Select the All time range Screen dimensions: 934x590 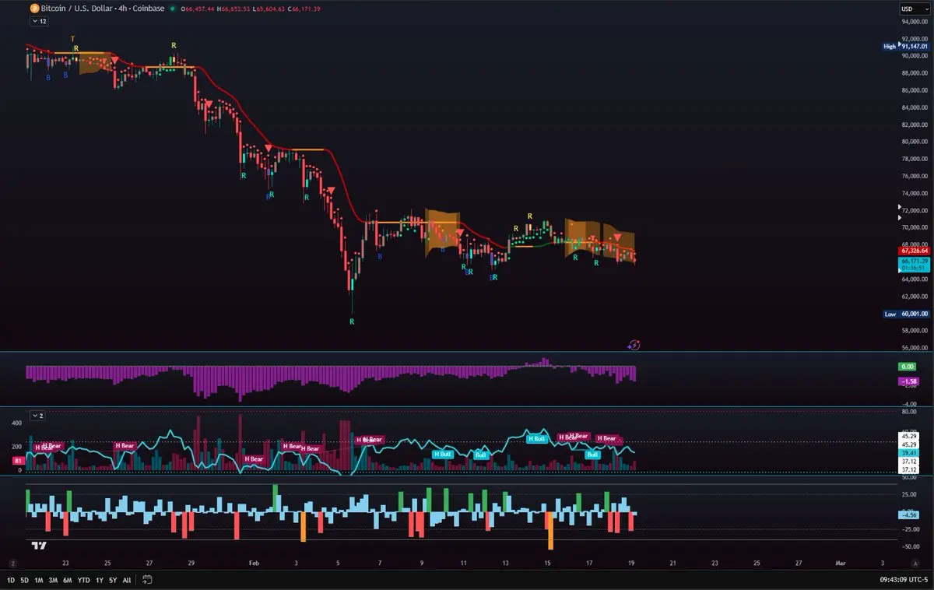coord(127,580)
